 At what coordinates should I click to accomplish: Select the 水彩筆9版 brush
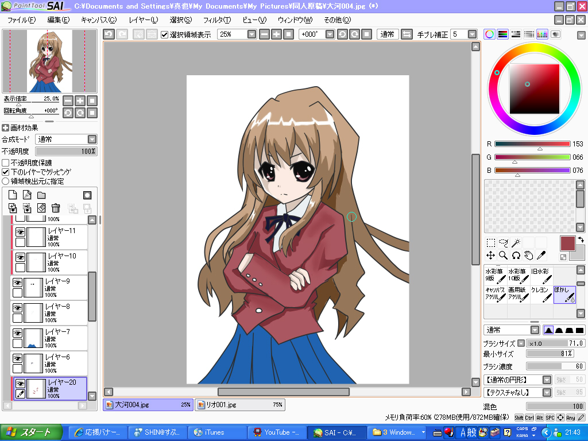(496, 275)
